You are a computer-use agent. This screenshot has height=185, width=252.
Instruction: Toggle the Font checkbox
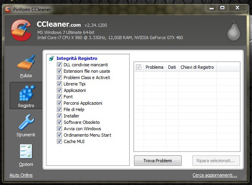60,97
